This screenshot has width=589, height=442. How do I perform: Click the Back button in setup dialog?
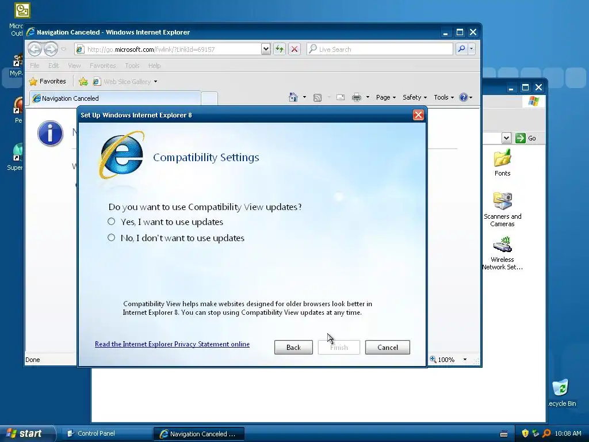point(293,347)
